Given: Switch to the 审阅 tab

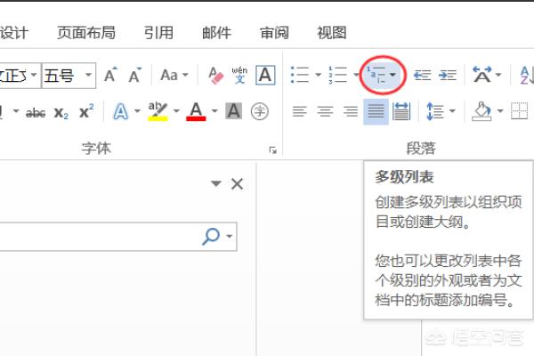Looking at the screenshot, I should 274,33.
